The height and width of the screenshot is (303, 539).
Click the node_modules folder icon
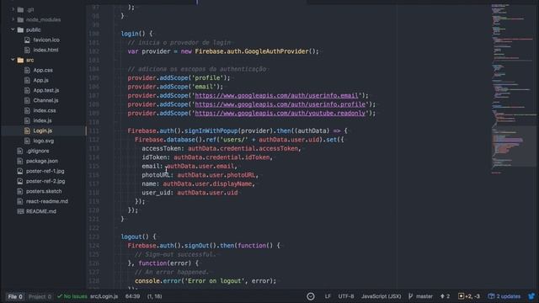click(20, 19)
